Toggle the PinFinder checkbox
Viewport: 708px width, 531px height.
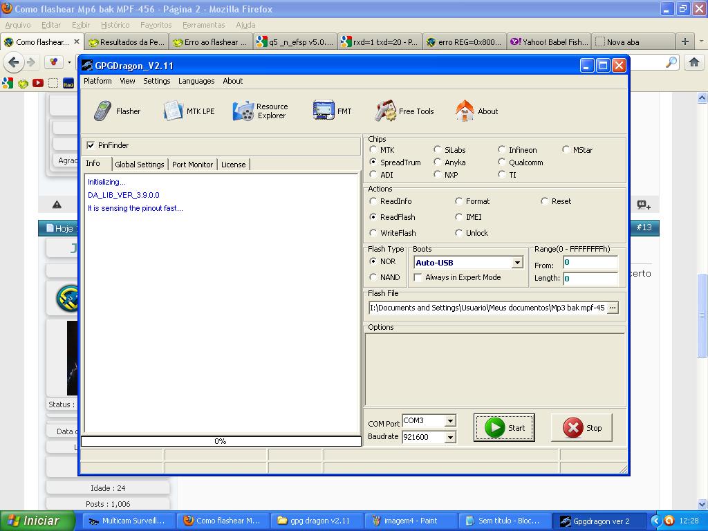(91, 145)
